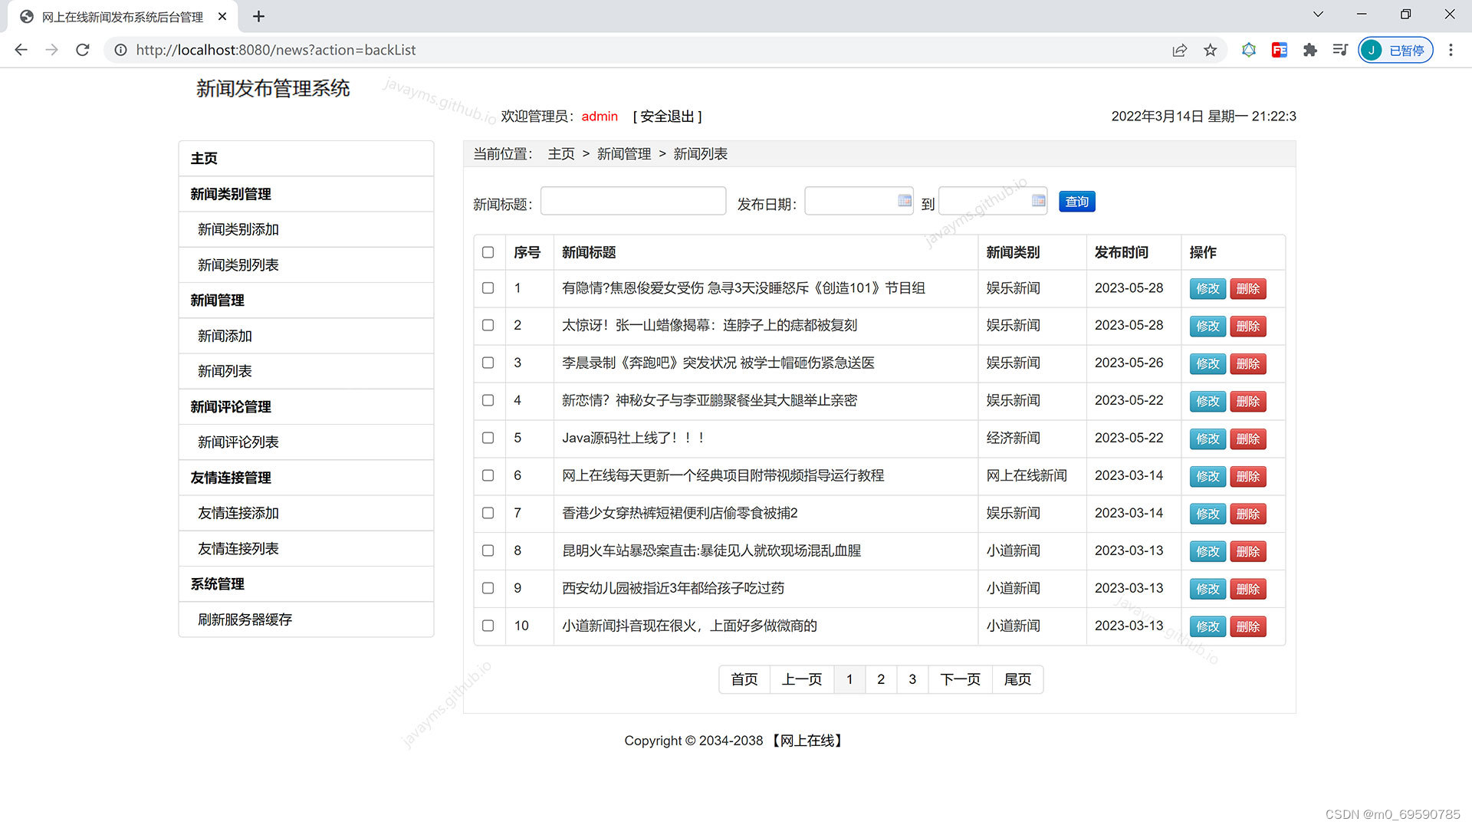The height and width of the screenshot is (828, 1472).
Task: Check the box for row 7
Action: [488, 513]
